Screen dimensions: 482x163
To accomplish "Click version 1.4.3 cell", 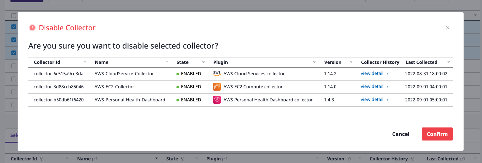I will pos(329,100).
